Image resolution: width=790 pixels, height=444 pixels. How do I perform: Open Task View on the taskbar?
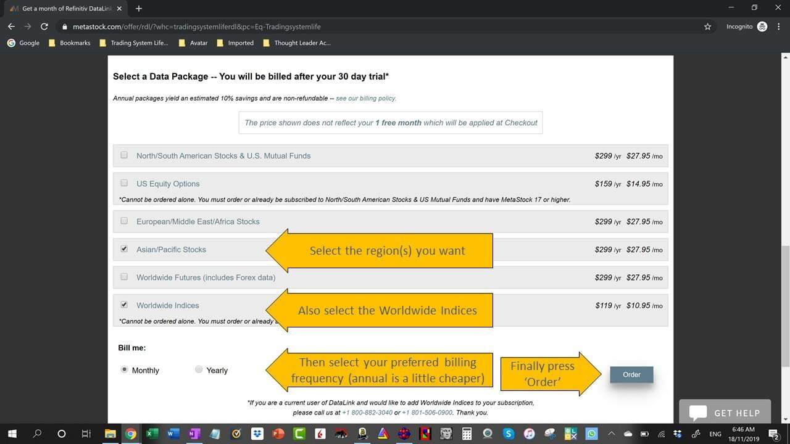(x=86, y=434)
